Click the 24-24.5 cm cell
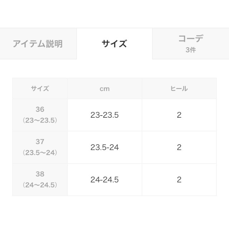Image resolution: width=229 pixels, height=229 pixels. pos(104,180)
